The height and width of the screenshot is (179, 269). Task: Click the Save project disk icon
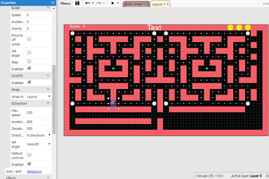pos(77,3)
